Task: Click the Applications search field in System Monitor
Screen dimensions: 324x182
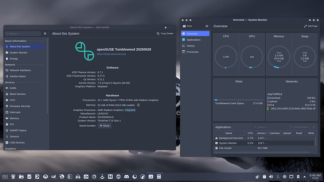Action: (270, 127)
